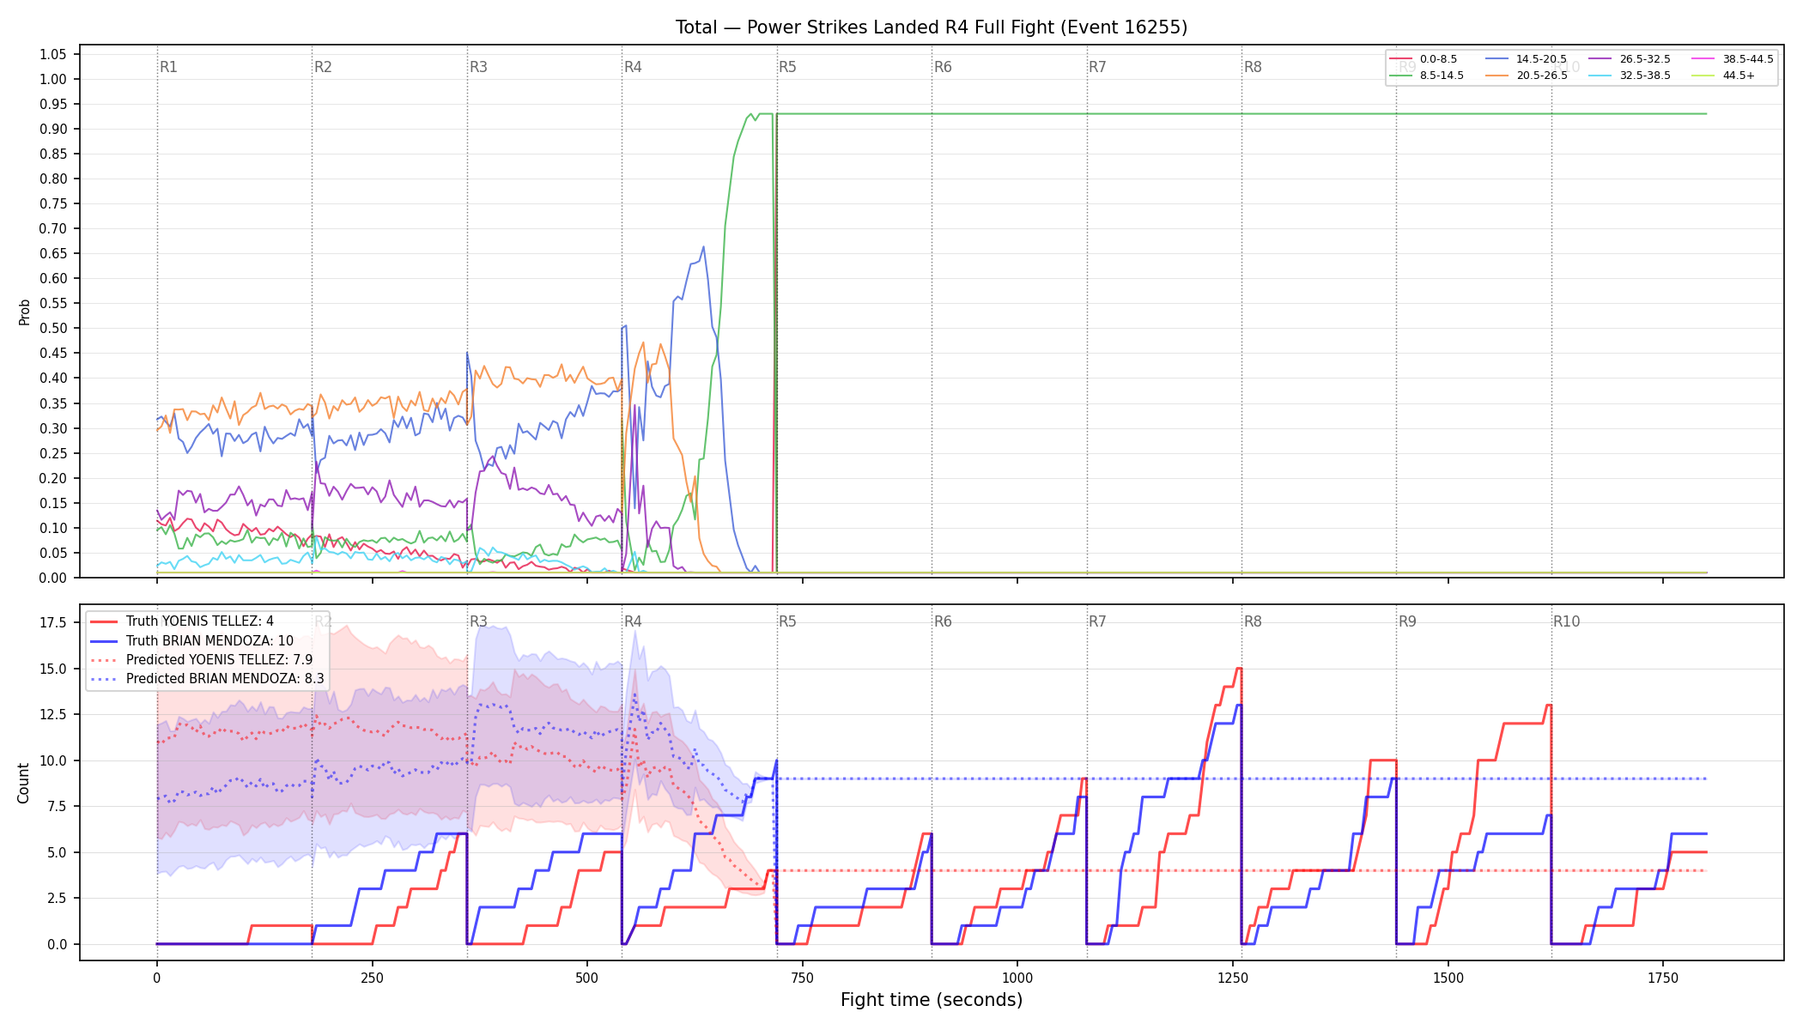The image size is (1803, 1030).
Task: Select the '32.5-38.5' legend label
Action: click(1645, 76)
